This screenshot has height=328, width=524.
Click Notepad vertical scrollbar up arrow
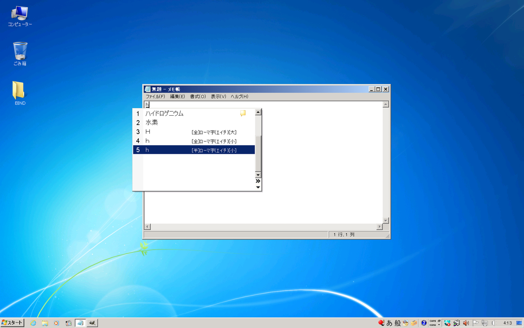tap(385, 105)
